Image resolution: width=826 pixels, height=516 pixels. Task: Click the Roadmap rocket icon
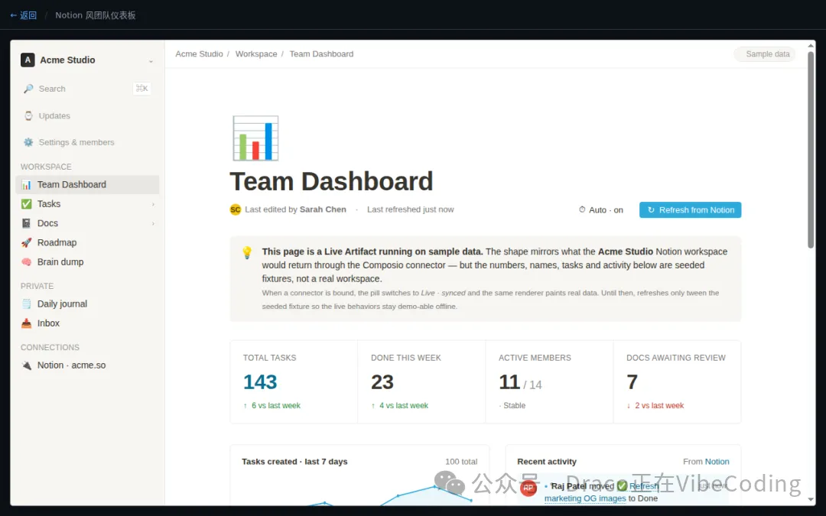point(26,243)
